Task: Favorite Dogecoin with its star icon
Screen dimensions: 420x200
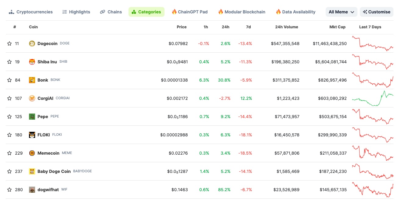Action: coord(9,44)
